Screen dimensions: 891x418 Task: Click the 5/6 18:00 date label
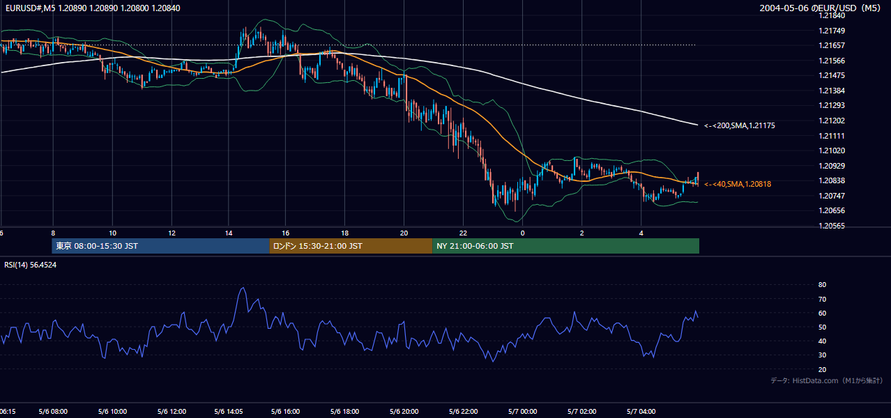coord(344,412)
